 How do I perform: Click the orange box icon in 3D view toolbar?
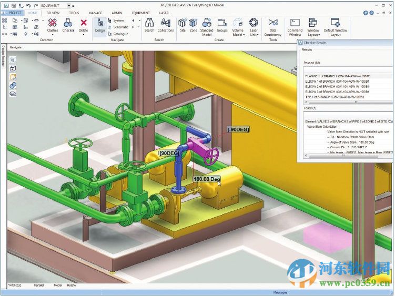click(13, 77)
